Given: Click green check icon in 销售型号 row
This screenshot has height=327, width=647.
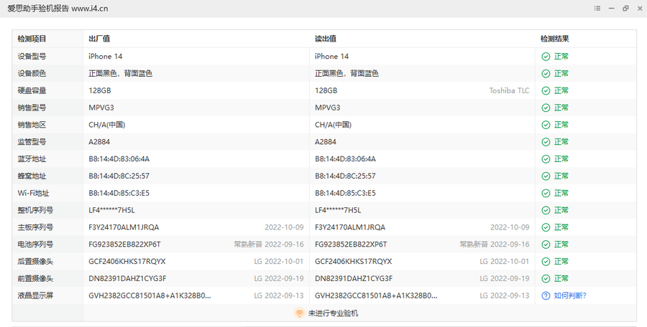Looking at the screenshot, I should (x=546, y=108).
